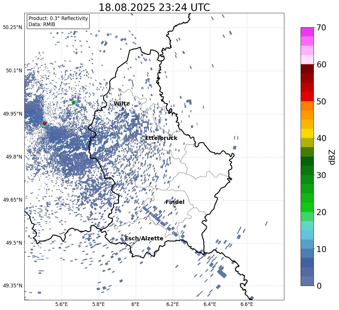Click the 6°E longitude label
The image size is (339, 310).
pyautogui.click(x=135, y=304)
